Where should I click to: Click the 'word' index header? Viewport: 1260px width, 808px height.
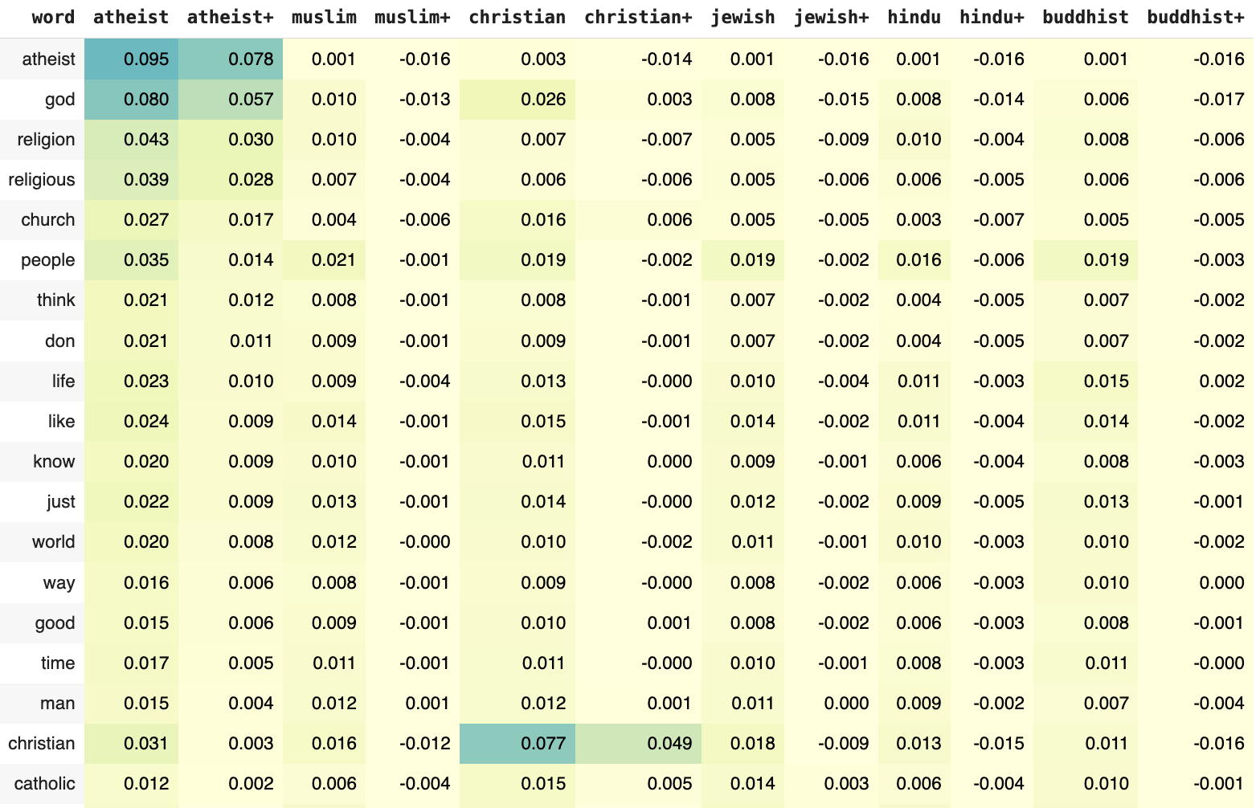53,18
